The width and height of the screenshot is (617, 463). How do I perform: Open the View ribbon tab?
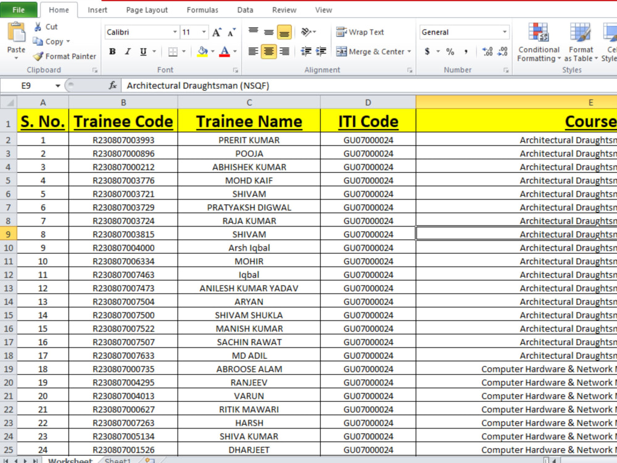click(323, 10)
